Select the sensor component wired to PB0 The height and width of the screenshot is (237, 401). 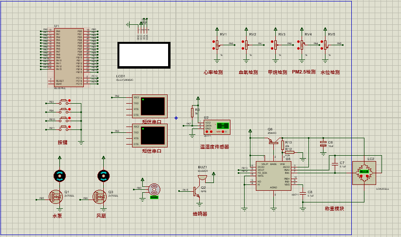tap(154, 190)
